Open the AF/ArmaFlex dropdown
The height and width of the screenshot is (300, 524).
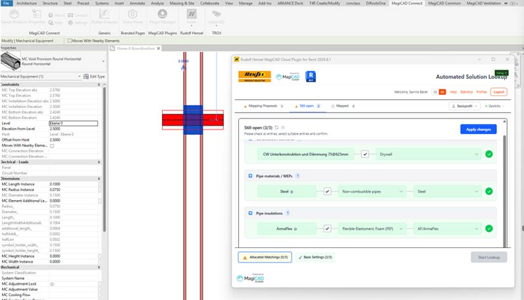[x=448, y=229]
